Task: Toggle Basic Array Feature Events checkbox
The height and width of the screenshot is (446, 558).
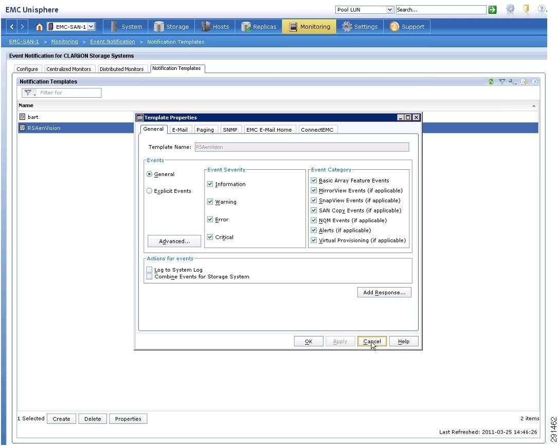Action: [314, 181]
